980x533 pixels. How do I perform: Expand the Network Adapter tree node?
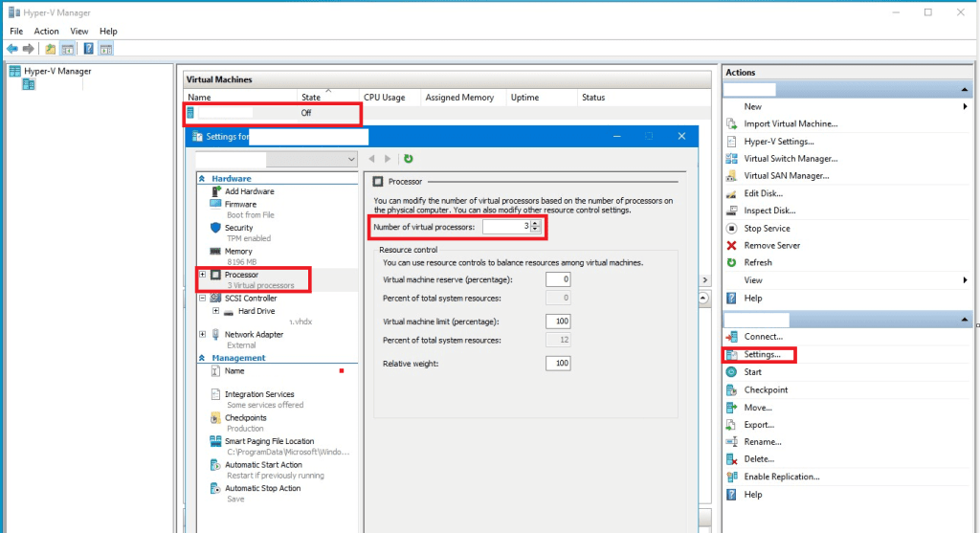[203, 334]
